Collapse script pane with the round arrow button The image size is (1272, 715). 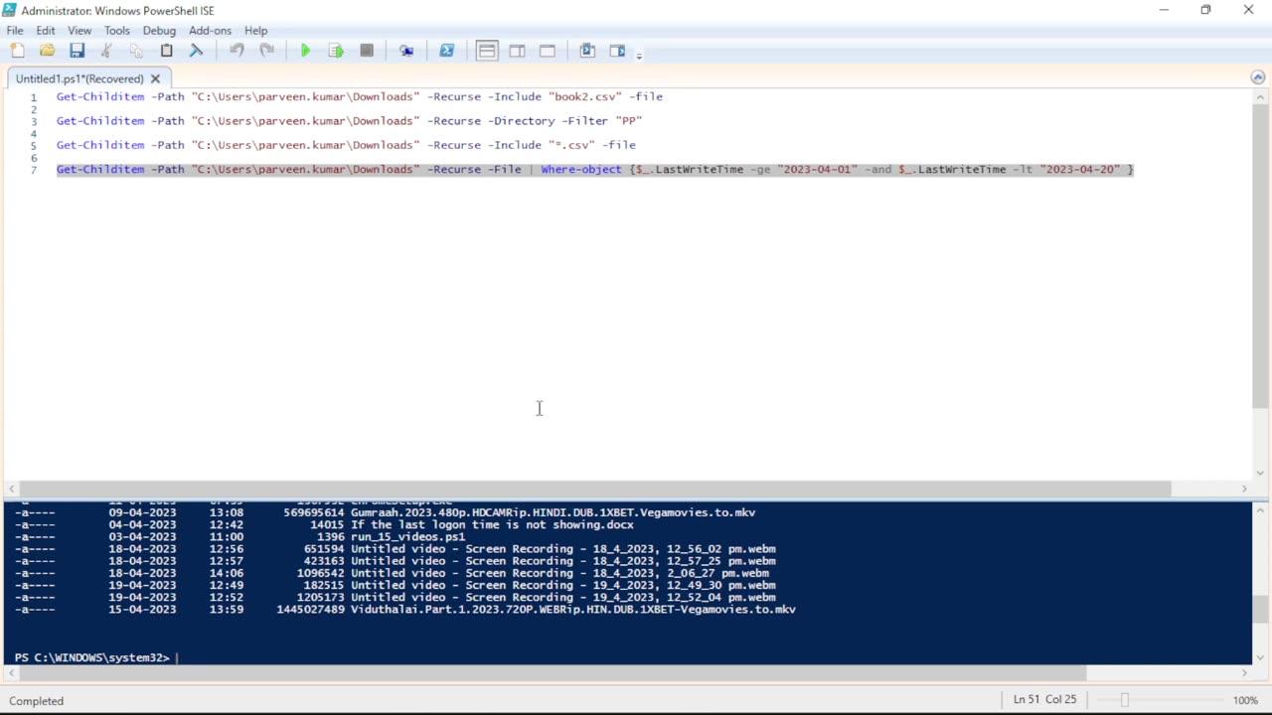[1258, 77]
